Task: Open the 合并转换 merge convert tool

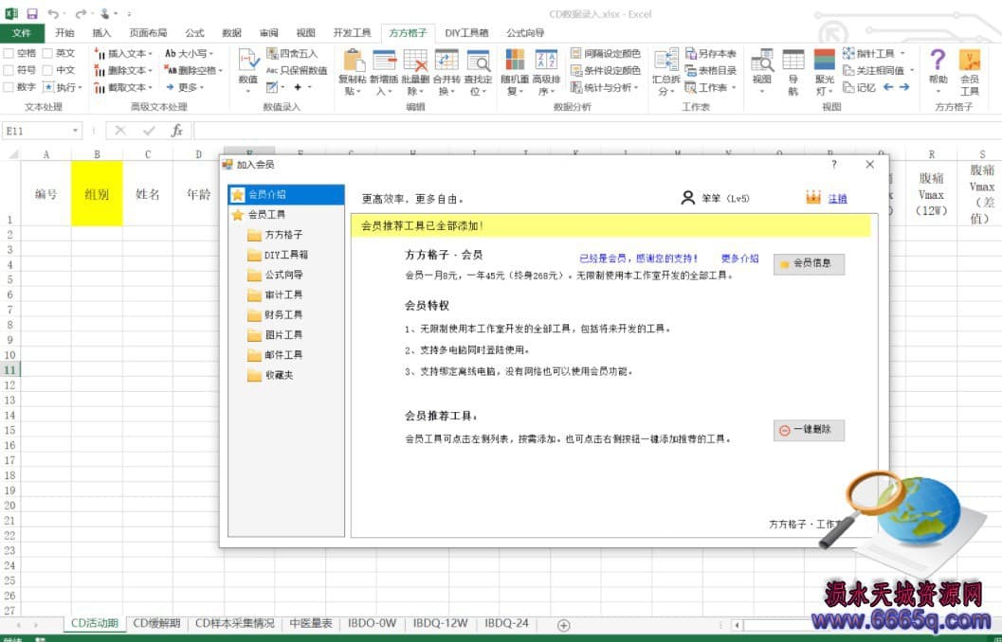Action: pyautogui.click(x=446, y=72)
